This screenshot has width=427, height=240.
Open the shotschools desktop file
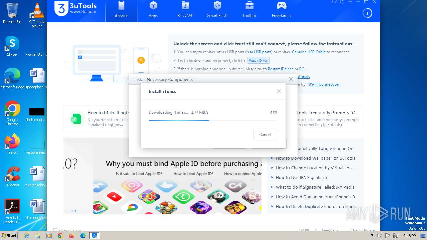click(37, 114)
